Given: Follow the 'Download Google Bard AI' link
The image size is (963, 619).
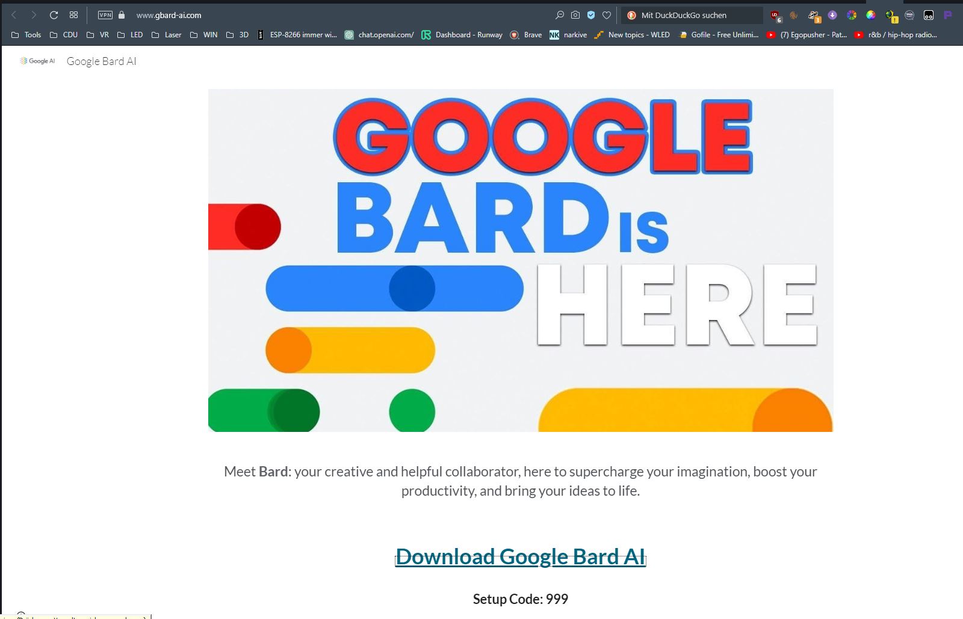Looking at the screenshot, I should pos(521,556).
